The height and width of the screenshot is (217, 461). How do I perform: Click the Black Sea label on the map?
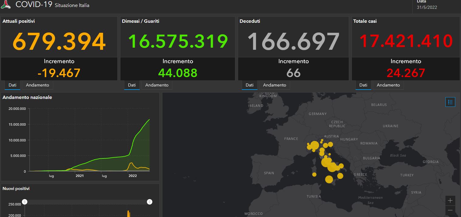tap(398, 155)
